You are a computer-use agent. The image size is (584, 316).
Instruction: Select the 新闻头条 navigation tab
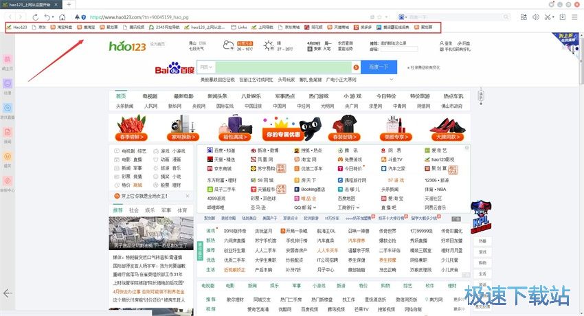[x=217, y=96]
